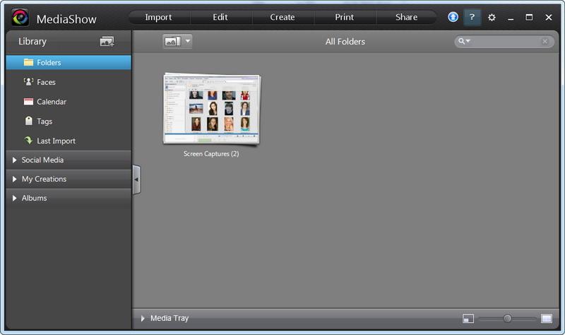Click the MediaShow logo icon
Image resolution: width=565 pixels, height=335 pixels.
click(x=20, y=17)
